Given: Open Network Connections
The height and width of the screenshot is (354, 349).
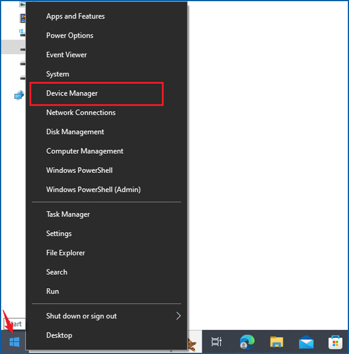Looking at the screenshot, I should (x=106, y=112).
